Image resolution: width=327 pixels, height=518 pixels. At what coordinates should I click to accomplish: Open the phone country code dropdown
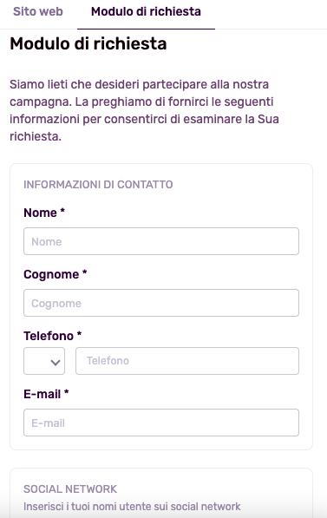[44, 361]
